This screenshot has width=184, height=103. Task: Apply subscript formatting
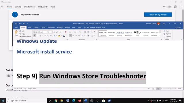click(x=48, y=36)
